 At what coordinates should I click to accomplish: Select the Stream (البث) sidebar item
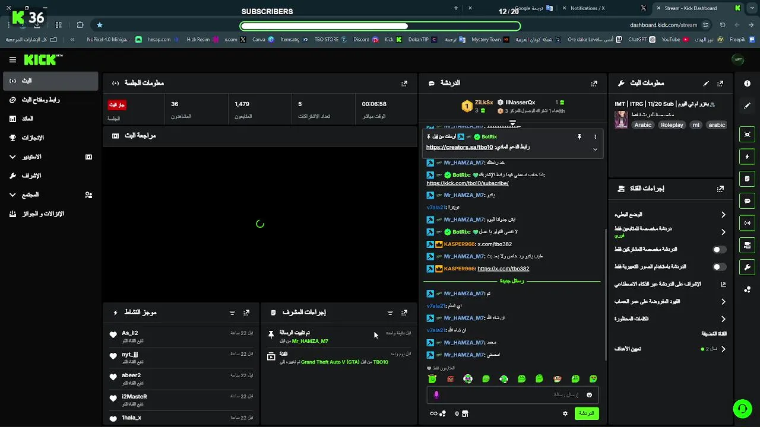point(50,81)
